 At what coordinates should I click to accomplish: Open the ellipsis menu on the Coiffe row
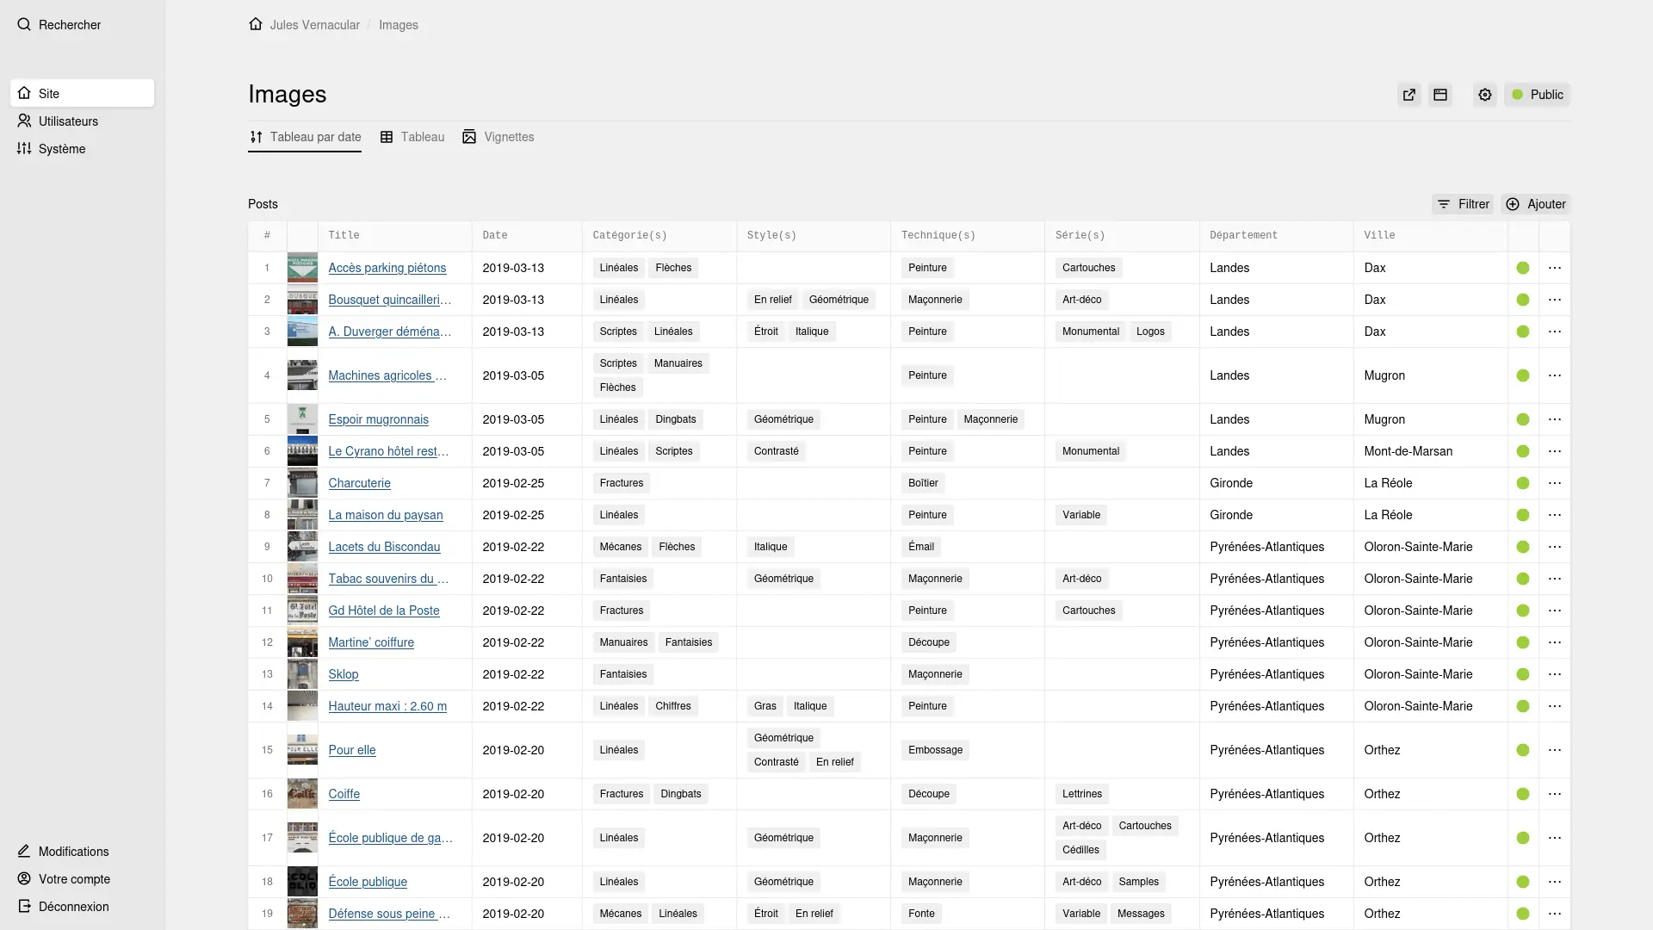[1555, 793]
